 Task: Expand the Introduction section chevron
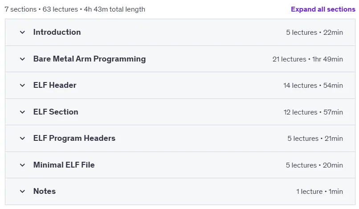pyautogui.click(x=22, y=33)
